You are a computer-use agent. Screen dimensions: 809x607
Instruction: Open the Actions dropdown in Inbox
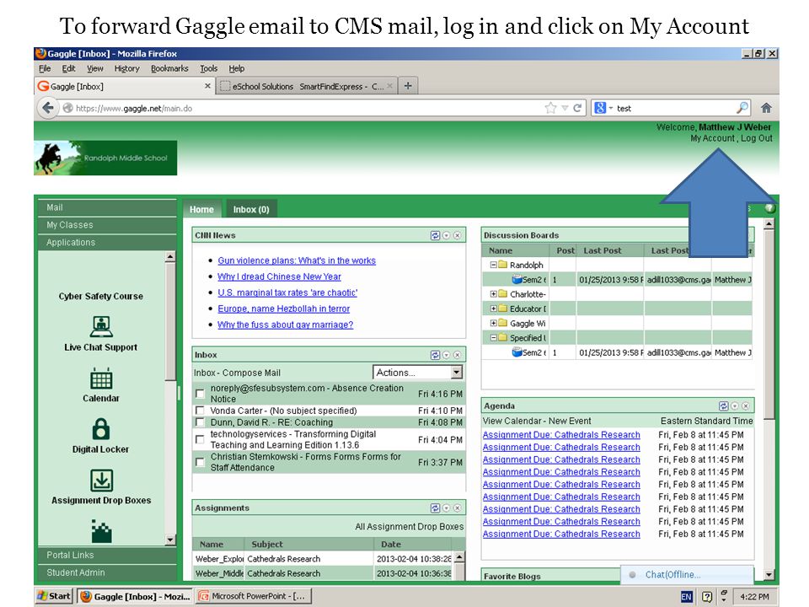[418, 372]
